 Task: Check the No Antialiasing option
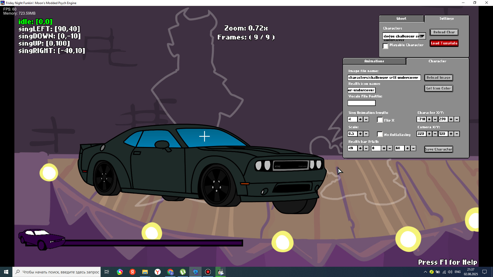point(380,134)
